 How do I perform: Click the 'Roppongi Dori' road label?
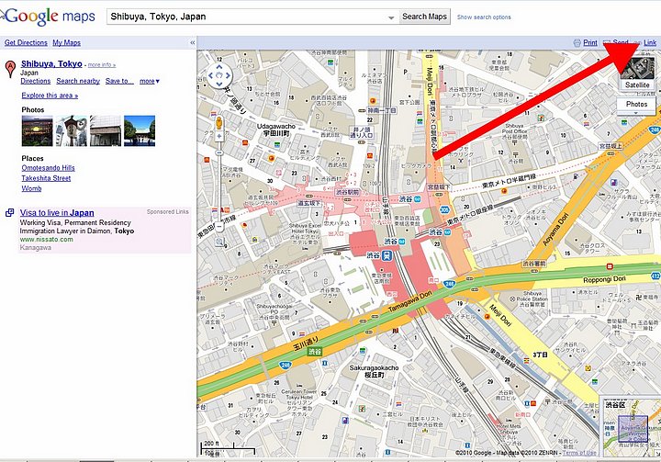coord(604,279)
